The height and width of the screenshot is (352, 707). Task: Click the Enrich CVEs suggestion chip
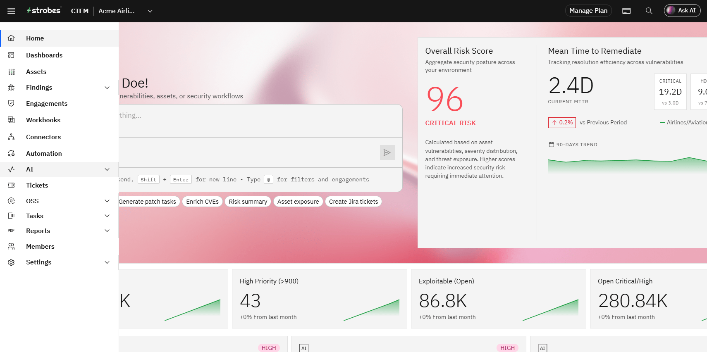[202, 202]
